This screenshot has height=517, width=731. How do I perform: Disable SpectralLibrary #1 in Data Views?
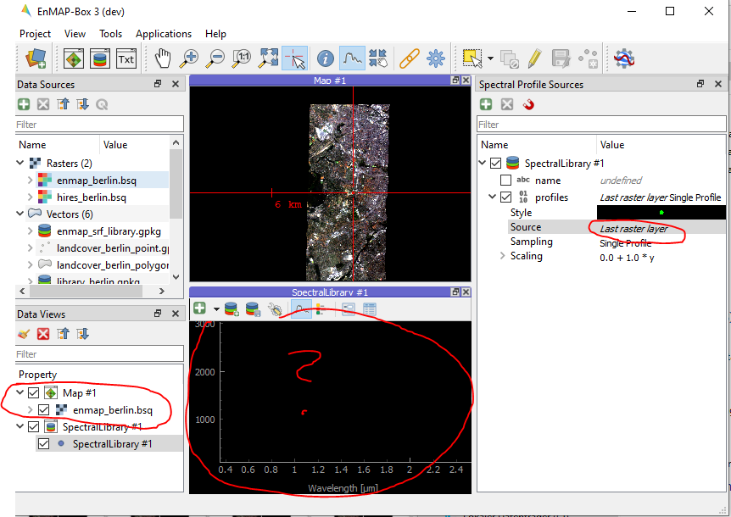(33, 426)
